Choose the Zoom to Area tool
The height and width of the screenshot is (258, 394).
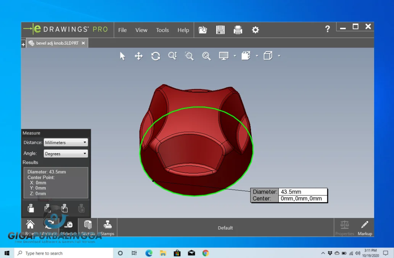tap(189, 56)
